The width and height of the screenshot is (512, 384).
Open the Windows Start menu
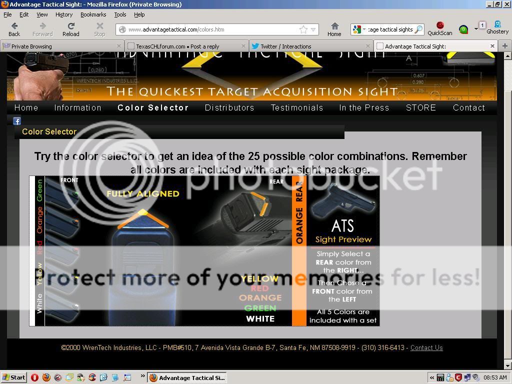(13, 378)
